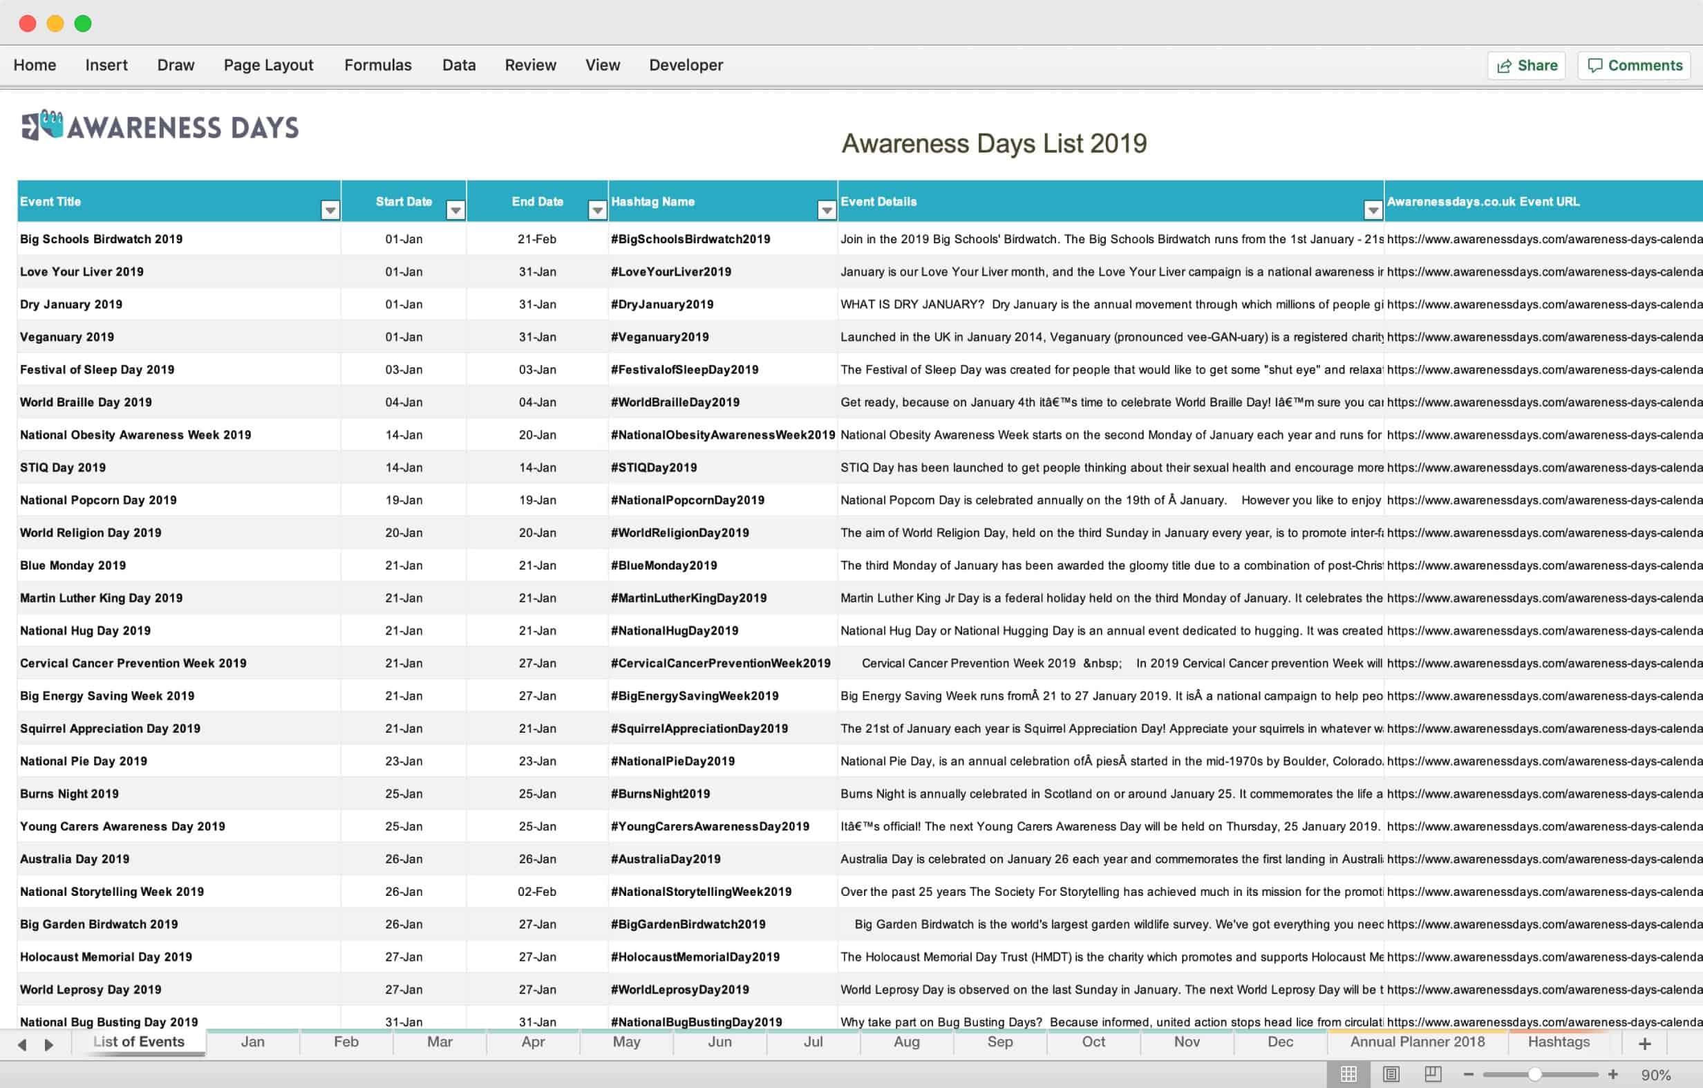Add a new sheet with plus icon
This screenshot has height=1088, width=1703.
click(1644, 1044)
